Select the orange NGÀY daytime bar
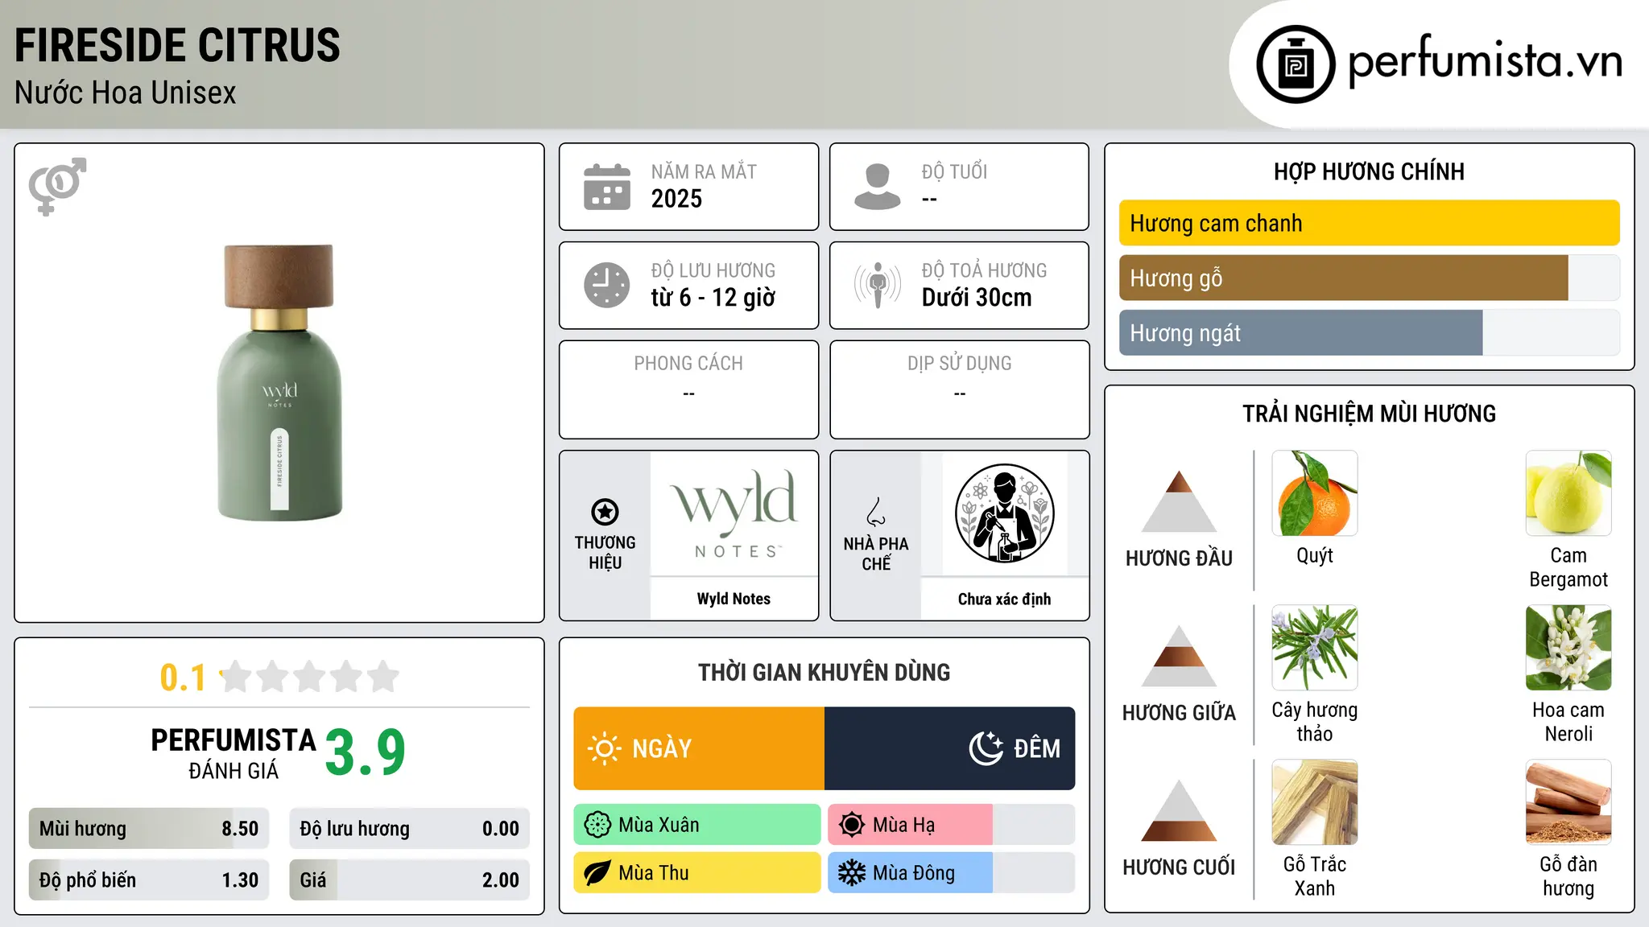This screenshot has height=927, width=1649. tap(699, 748)
